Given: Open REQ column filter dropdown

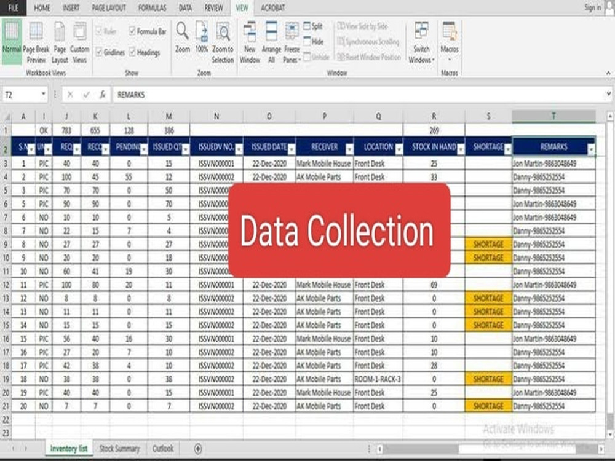Looking at the screenshot, I should pyautogui.click(x=76, y=149).
